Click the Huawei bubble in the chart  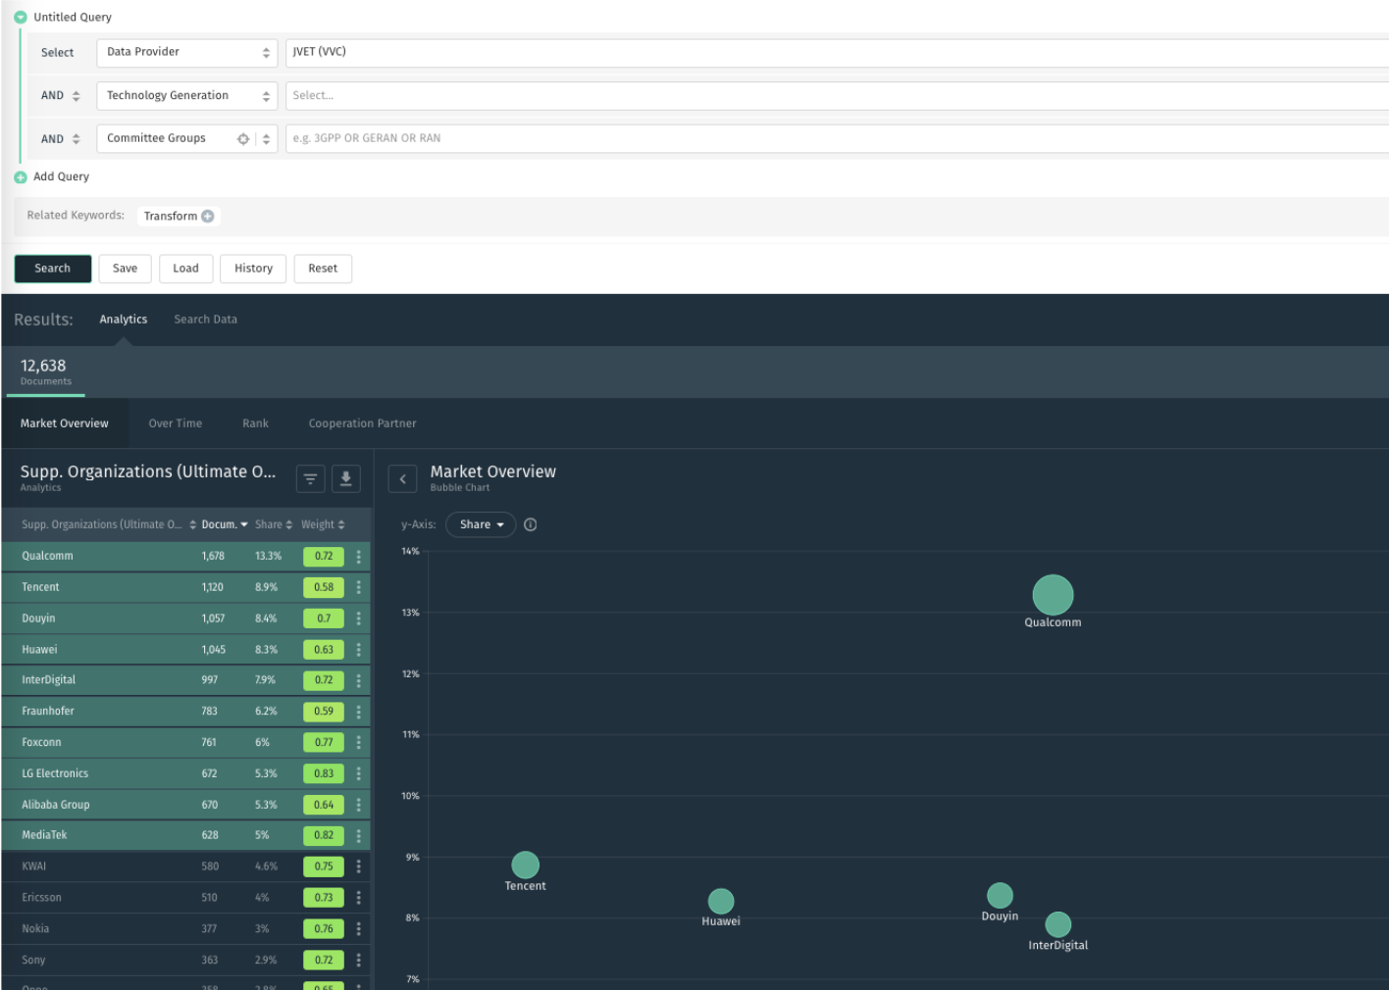(x=721, y=902)
